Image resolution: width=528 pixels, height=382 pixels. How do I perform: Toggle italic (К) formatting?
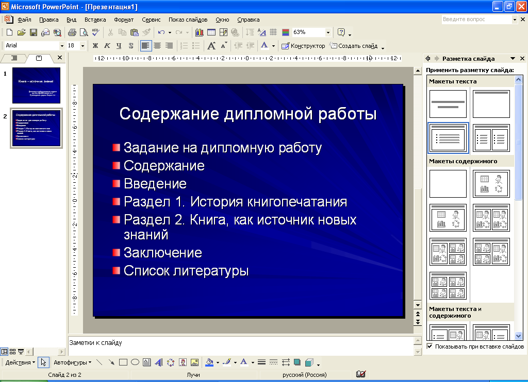point(107,46)
